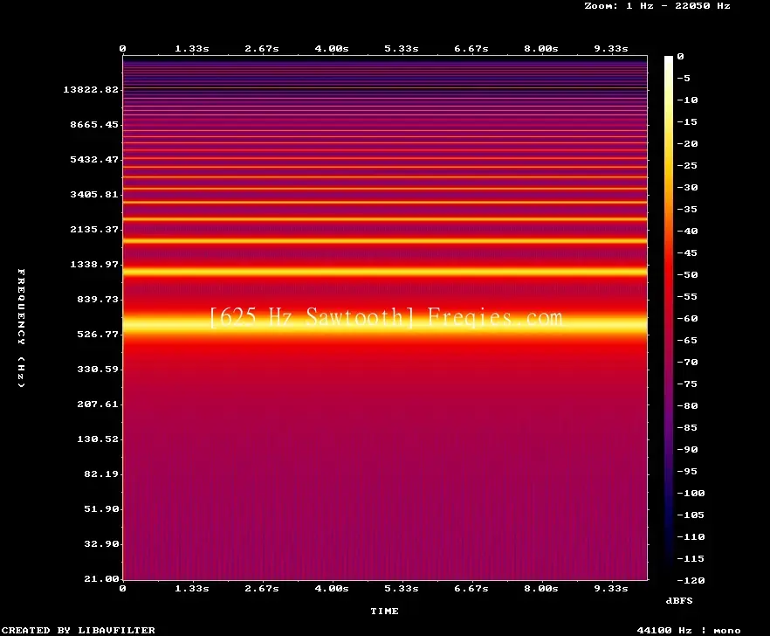
Task: Click the "FREQUENCY (Hz)" axis title
Action: point(21,328)
